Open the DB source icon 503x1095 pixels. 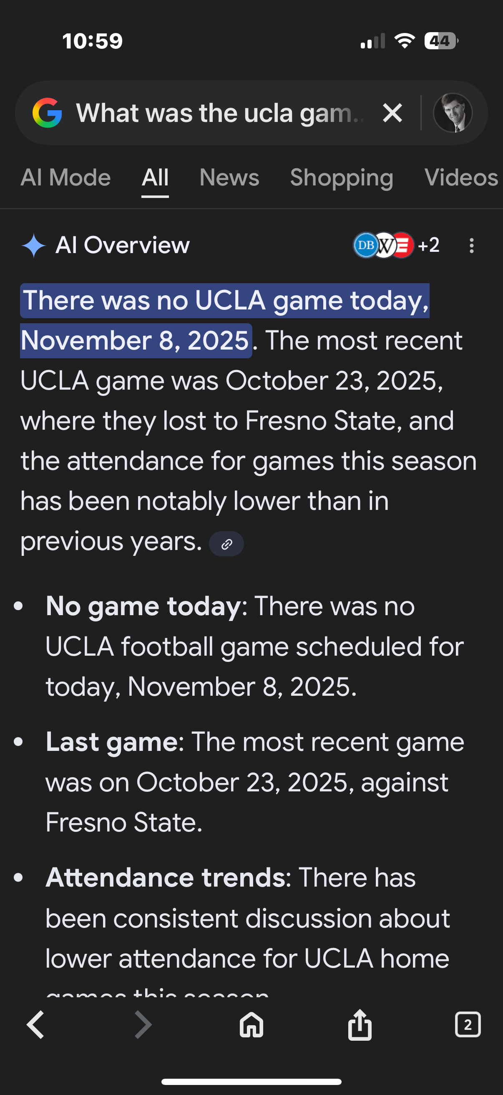tap(365, 245)
